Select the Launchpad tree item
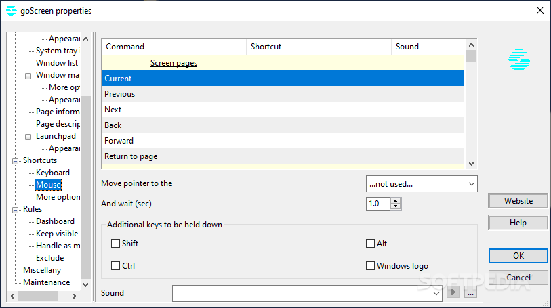This screenshot has width=551, height=308. 56,136
